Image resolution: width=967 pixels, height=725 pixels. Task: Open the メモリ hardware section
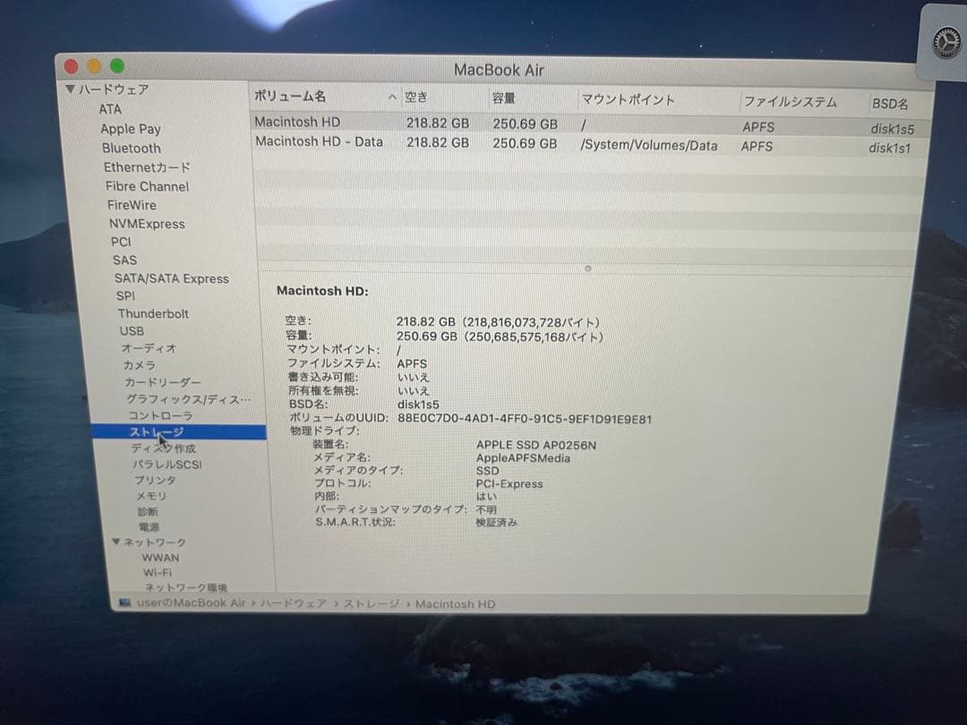click(x=151, y=495)
